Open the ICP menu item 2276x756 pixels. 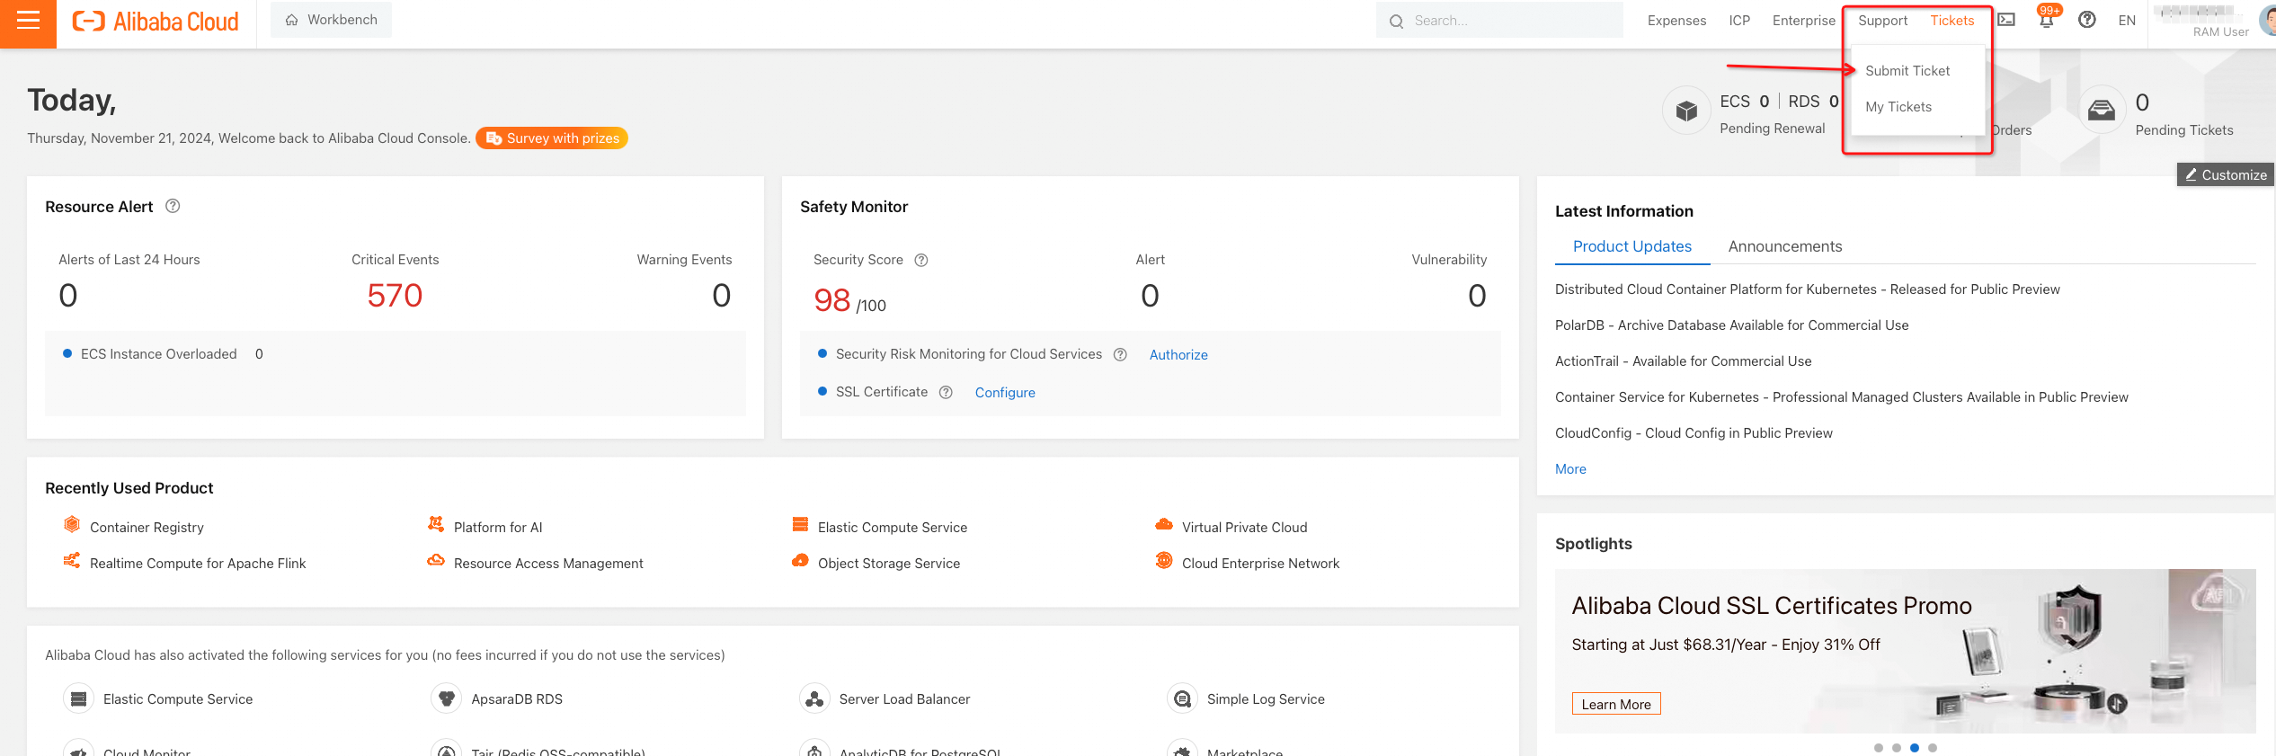pyautogui.click(x=1739, y=21)
